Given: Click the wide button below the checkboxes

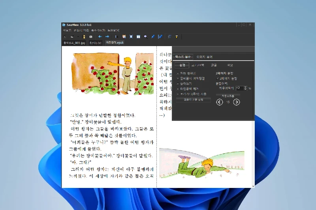Looking at the screenshot, I should point(194,100).
